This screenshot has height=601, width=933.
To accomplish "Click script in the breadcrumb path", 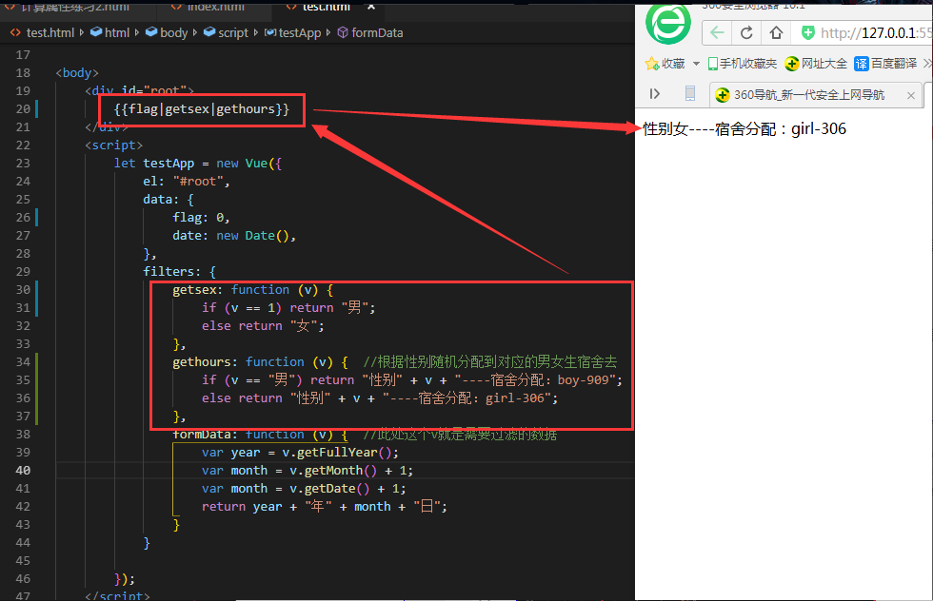I will click(x=232, y=32).
